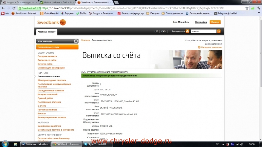Submit search with the orange arrow button
The width and height of the screenshot is (262, 147).
pyautogui.click(x=219, y=31)
